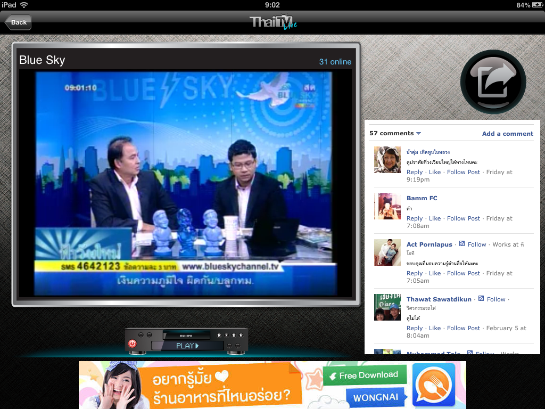
Task: Tap the Blue Sky channel title
Action: pyautogui.click(x=42, y=60)
